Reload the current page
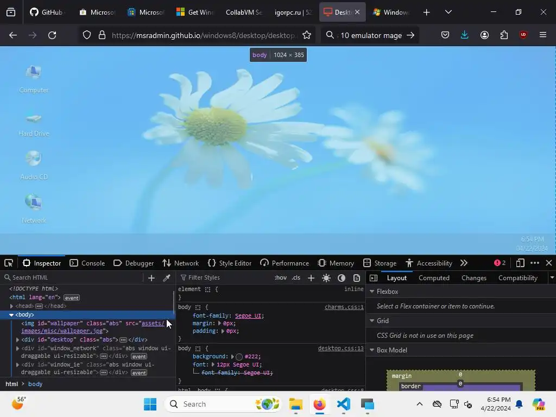Image resolution: width=556 pixels, height=417 pixels. pyautogui.click(x=52, y=35)
